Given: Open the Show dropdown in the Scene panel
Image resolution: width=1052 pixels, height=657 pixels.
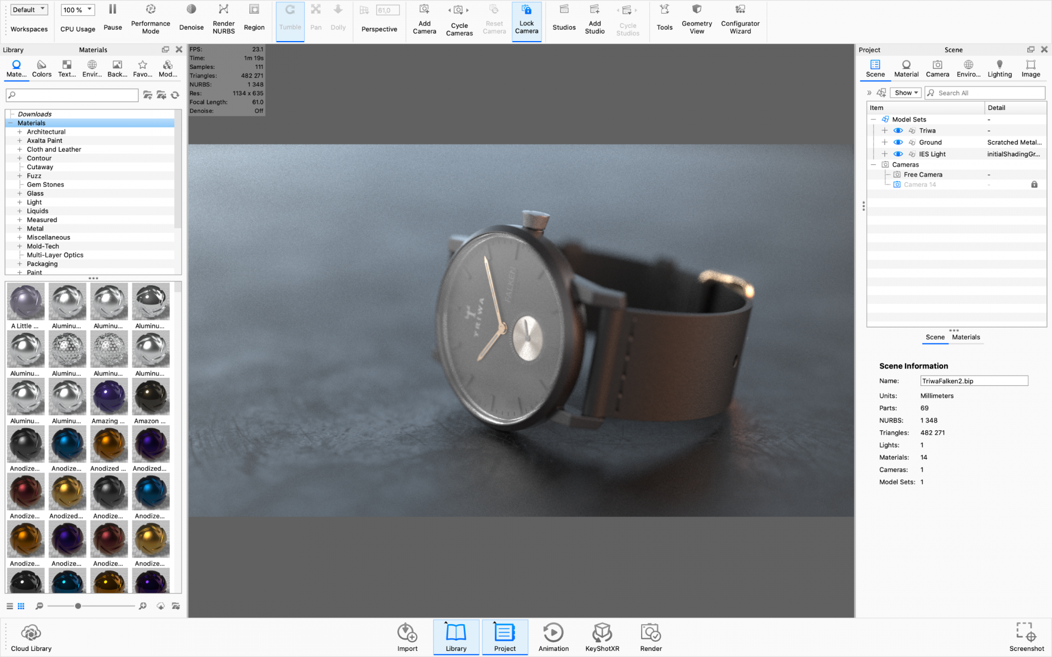Looking at the screenshot, I should click(x=906, y=93).
